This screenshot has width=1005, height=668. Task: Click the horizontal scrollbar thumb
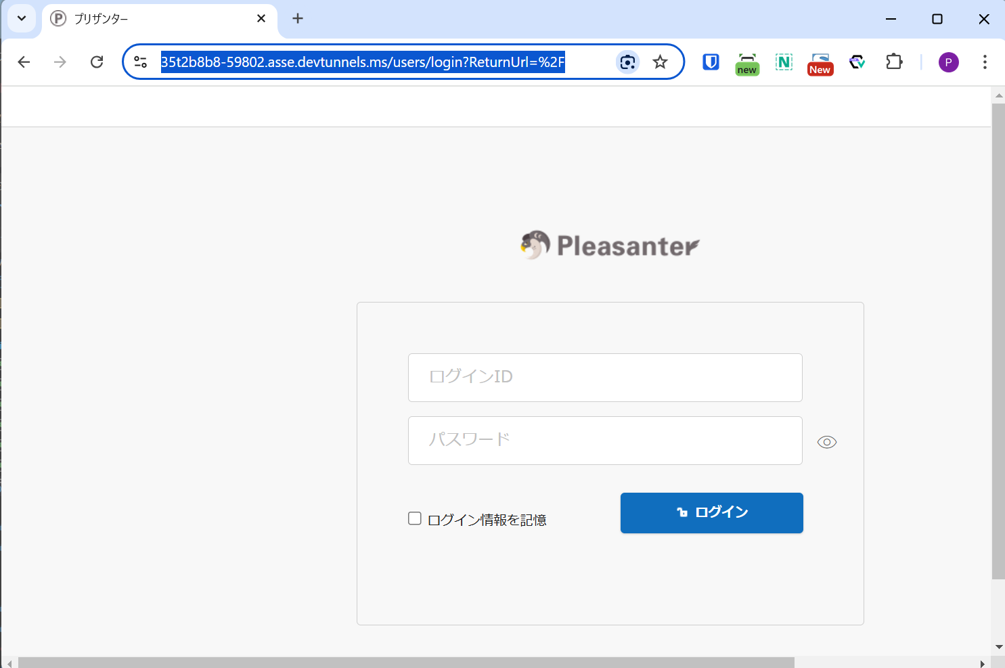(406, 663)
